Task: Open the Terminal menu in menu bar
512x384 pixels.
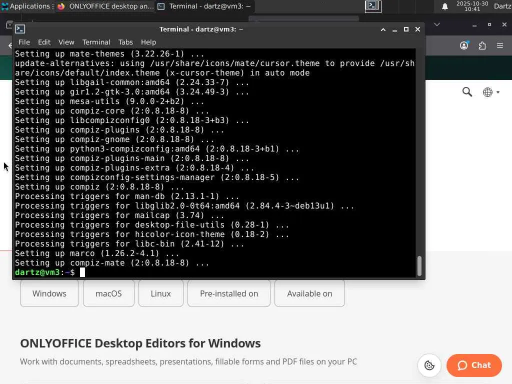Action: [96, 42]
